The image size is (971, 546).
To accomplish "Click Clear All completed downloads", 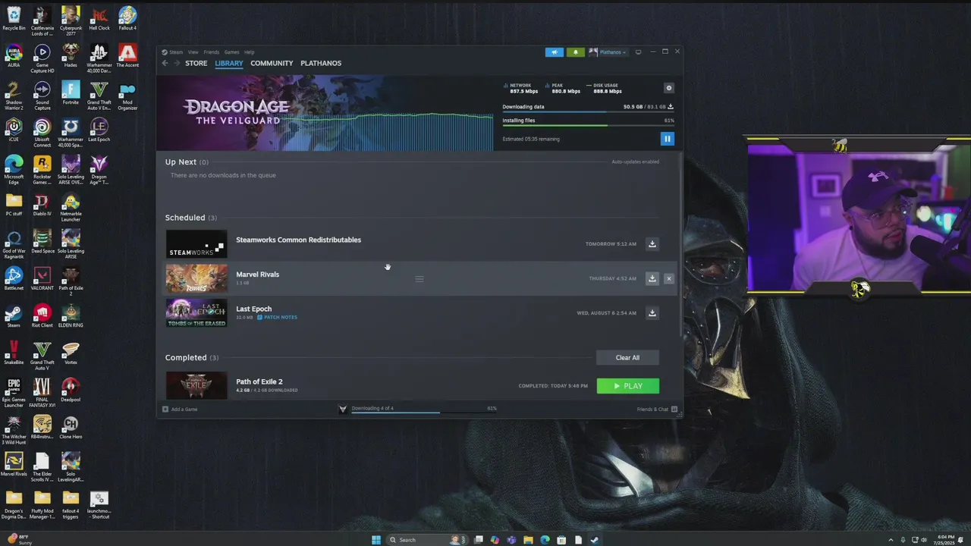I will (627, 357).
